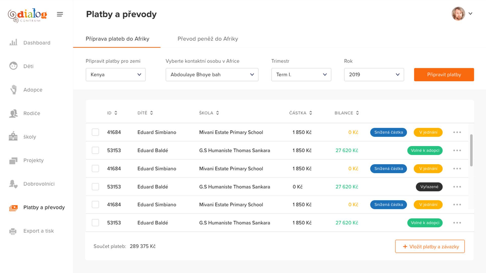This screenshot has width=486, height=273.
Task: Open the 2019 year dropdown
Action: point(374,75)
